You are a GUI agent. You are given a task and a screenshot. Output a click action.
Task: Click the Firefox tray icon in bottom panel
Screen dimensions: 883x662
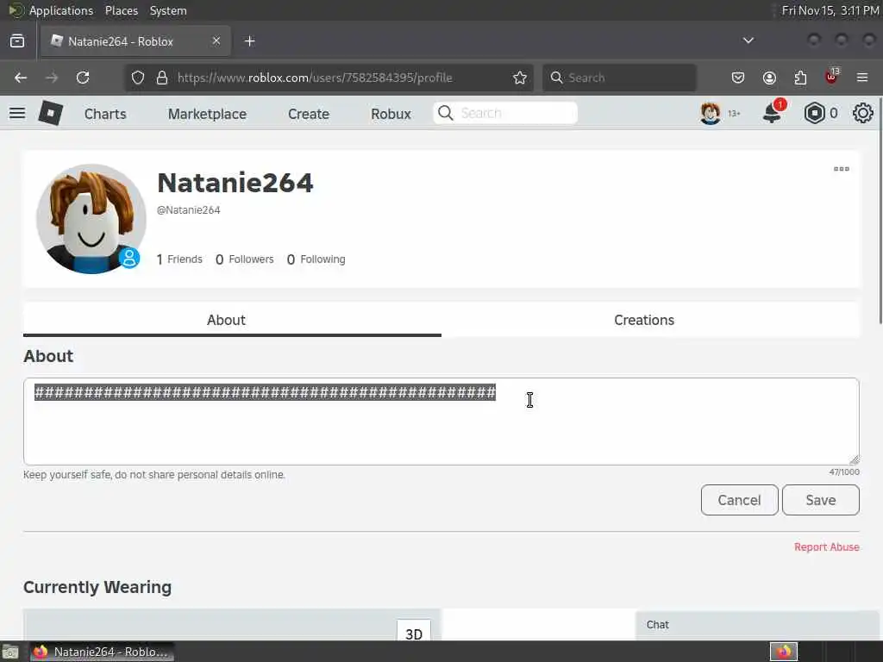[x=783, y=652]
